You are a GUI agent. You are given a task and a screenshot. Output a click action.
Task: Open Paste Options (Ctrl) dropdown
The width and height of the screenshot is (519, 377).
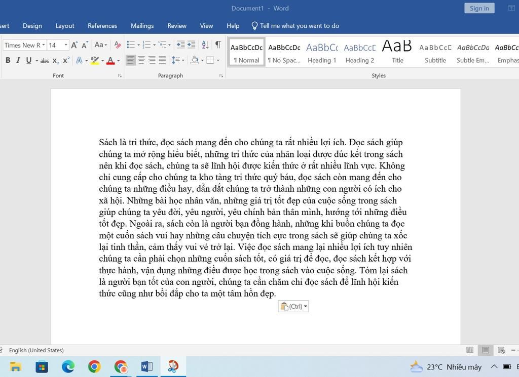click(293, 306)
